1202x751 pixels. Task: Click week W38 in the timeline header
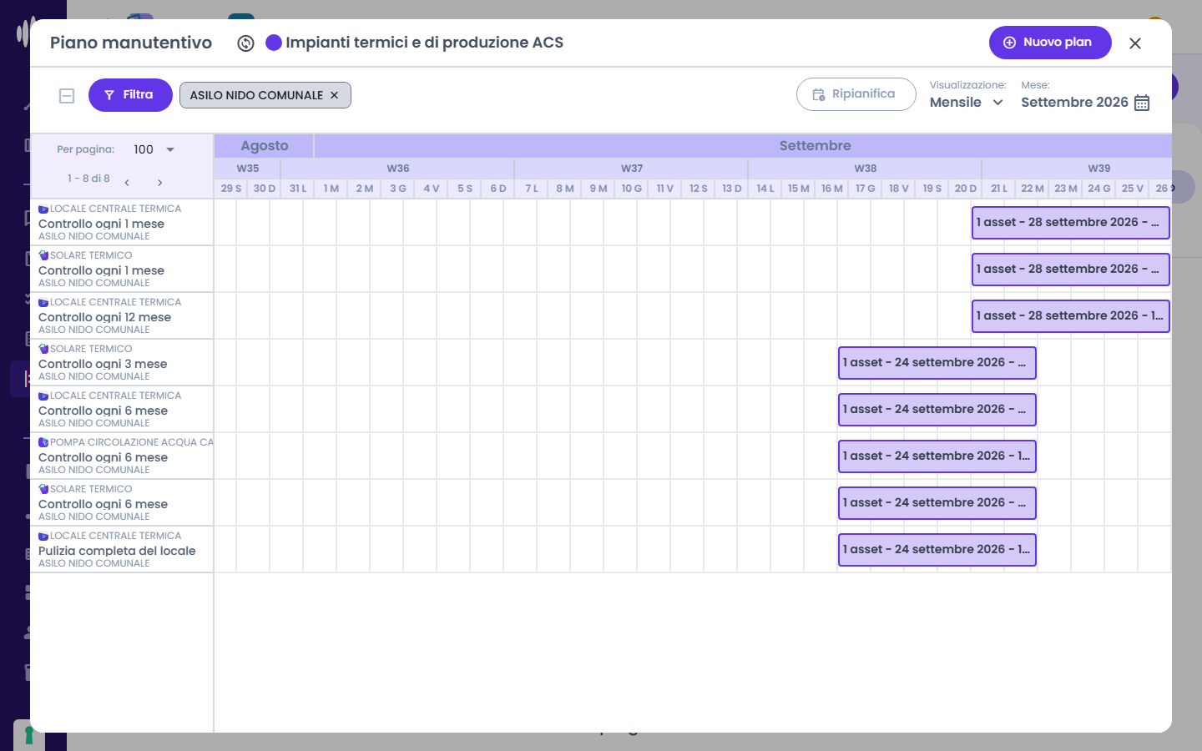pyautogui.click(x=866, y=169)
